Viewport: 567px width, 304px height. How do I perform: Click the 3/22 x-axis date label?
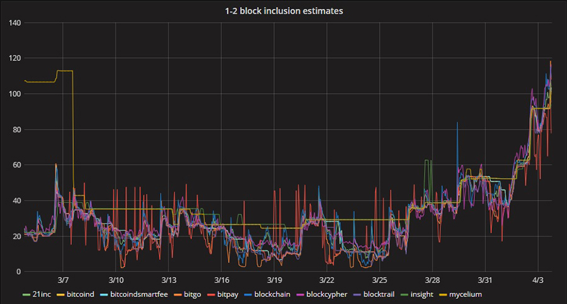(327, 280)
